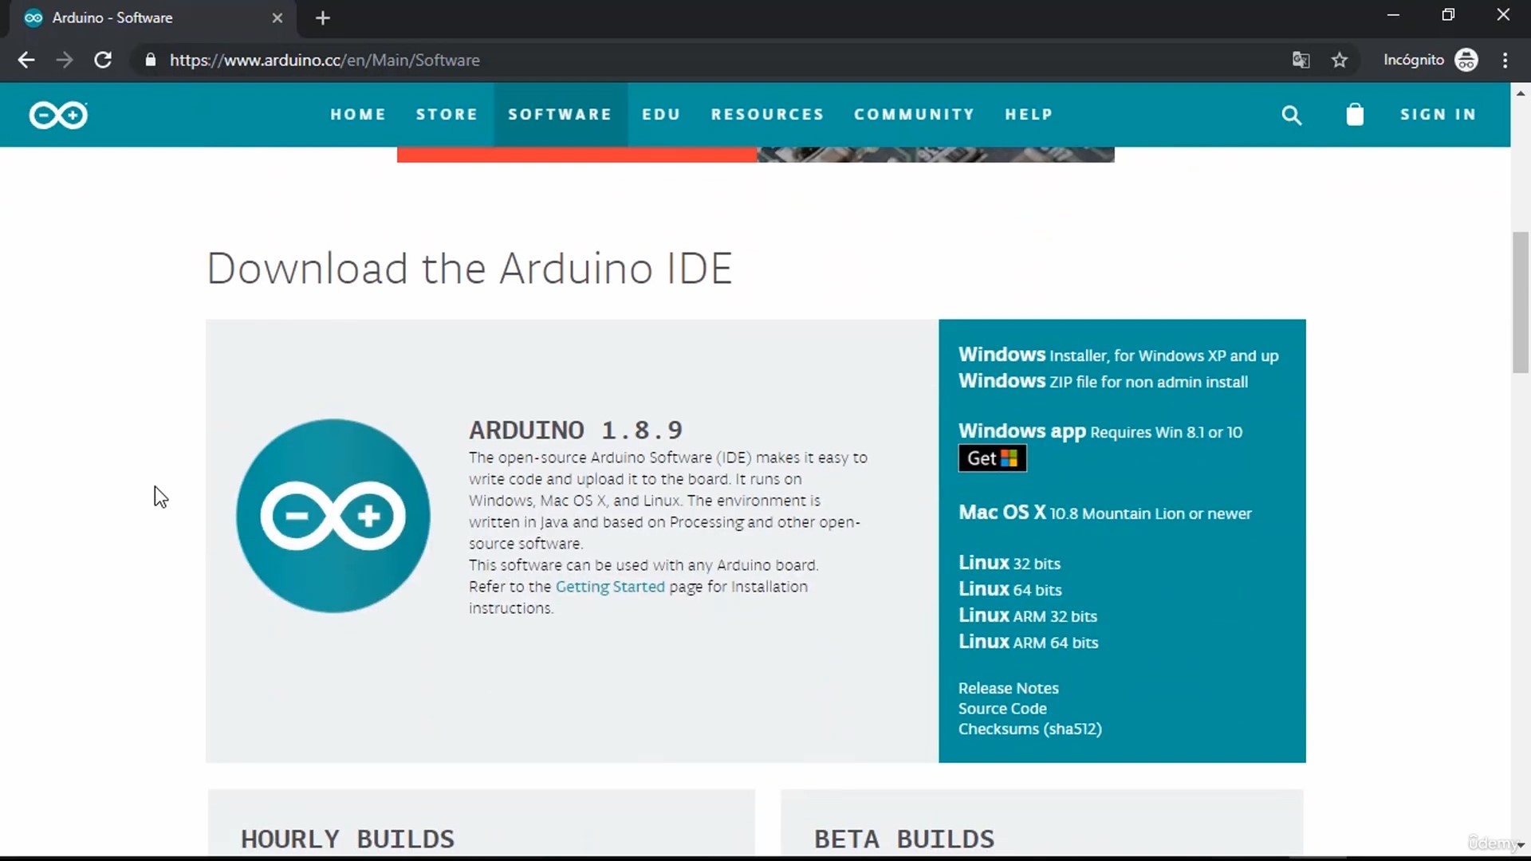Click the BETA BUILDS heading

click(904, 839)
